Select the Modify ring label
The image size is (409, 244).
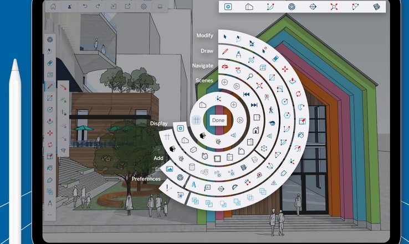click(204, 36)
